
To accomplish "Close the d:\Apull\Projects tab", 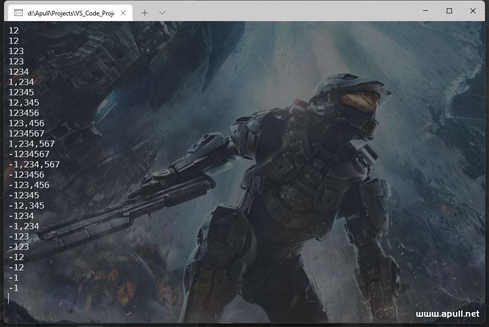I will (x=123, y=13).
